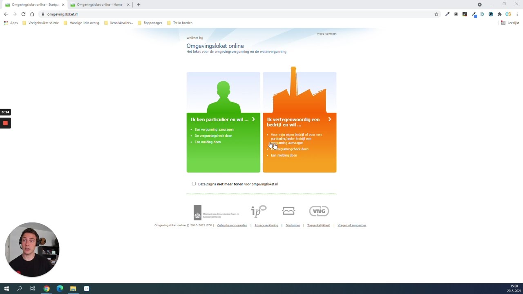This screenshot has width=523, height=294.
Task: Open the Rapportages bookmark folder
Action: coord(150,23)
